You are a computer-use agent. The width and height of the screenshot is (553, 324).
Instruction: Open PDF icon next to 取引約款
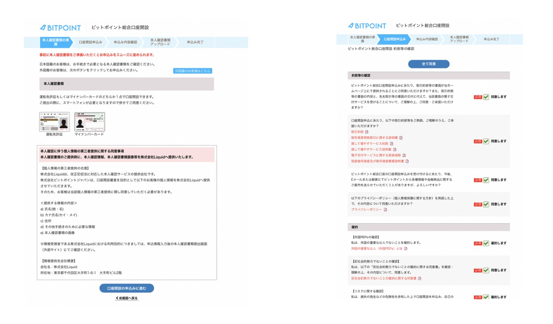367,132
